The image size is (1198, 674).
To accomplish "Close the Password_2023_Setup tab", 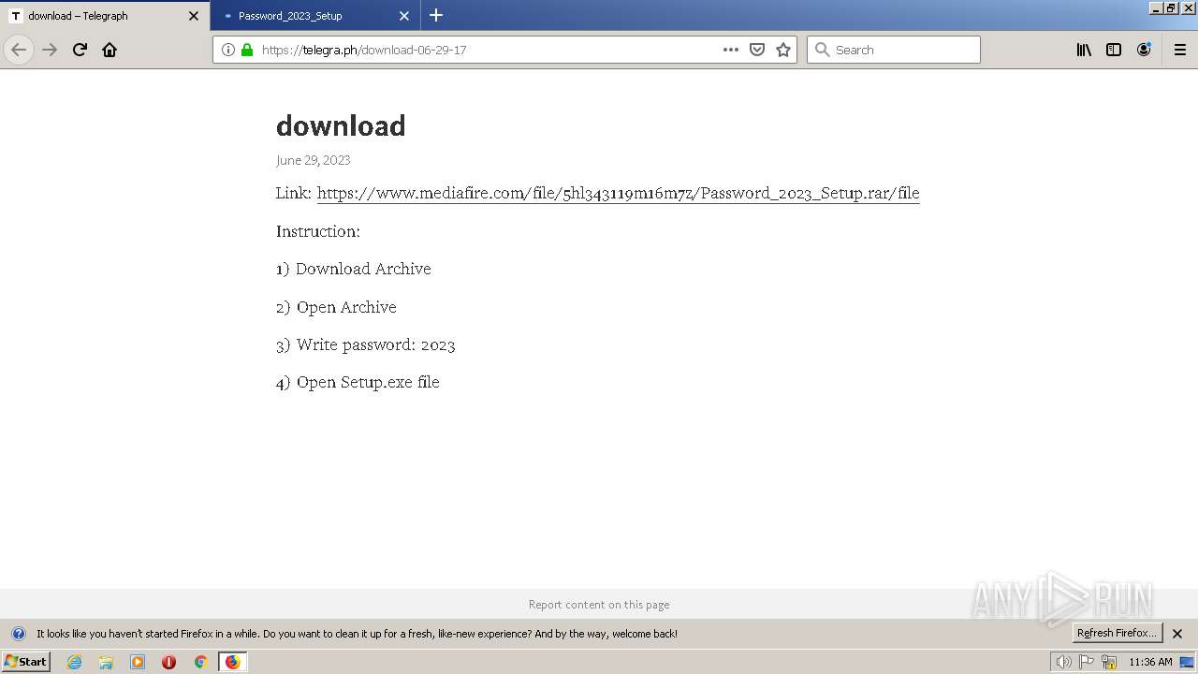I will pos(404,16).
